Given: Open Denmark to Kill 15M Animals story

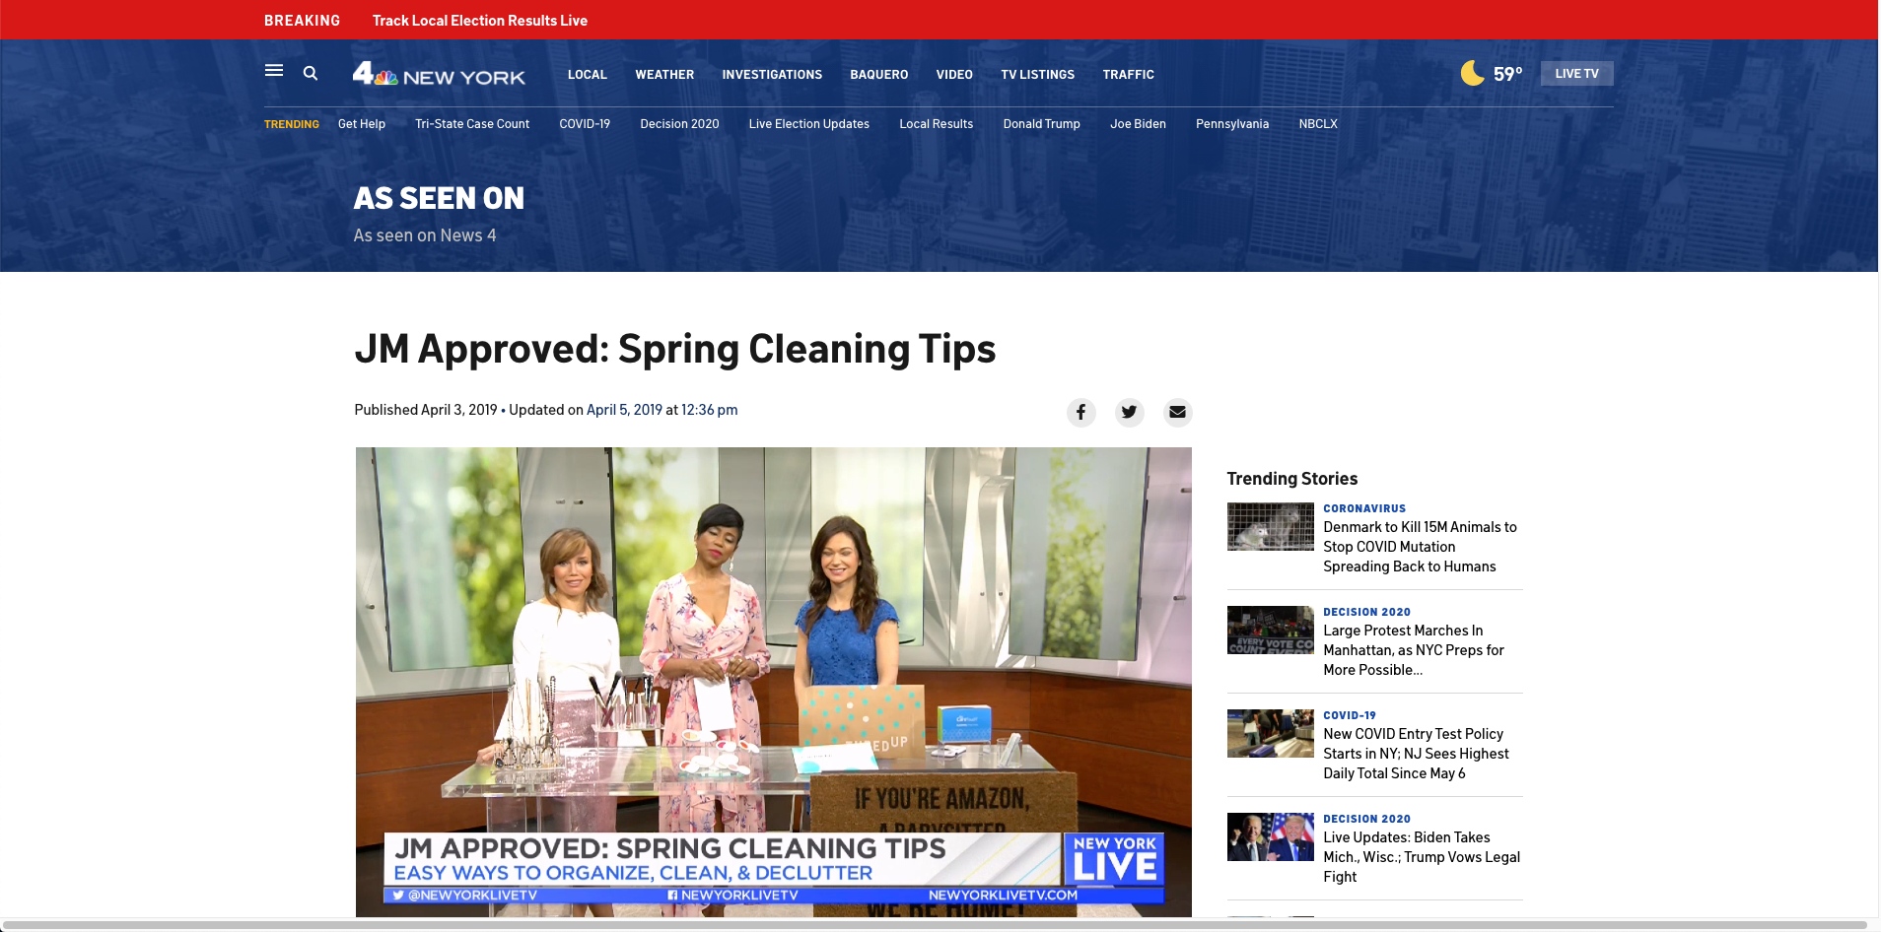Looking at the screenshot, I should 1420,547.
